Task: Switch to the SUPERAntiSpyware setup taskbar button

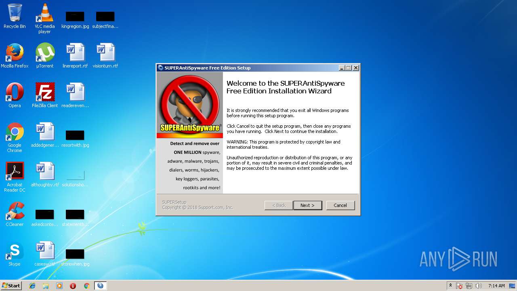Action: [100, 286]
